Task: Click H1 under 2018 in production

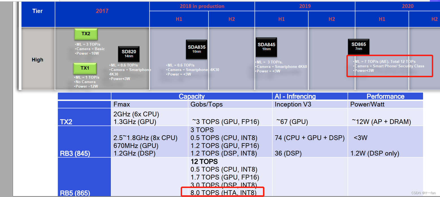Action: pyautogui.click(x=179, y=19)
